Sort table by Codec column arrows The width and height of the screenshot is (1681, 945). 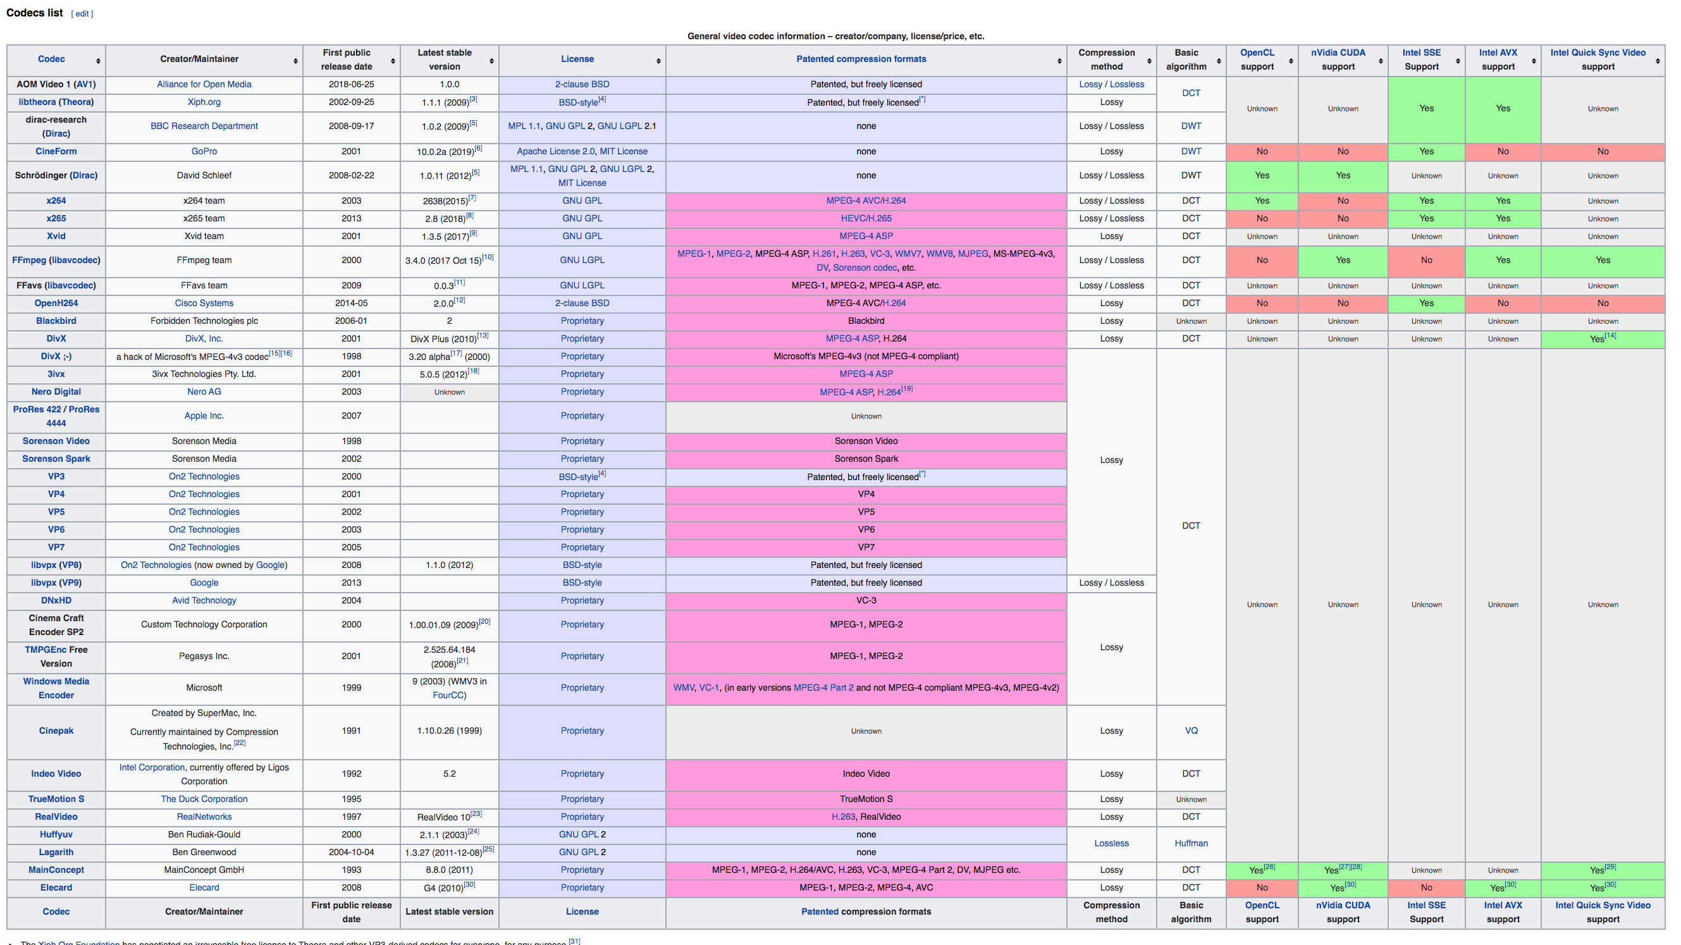(x=98, y=61)
